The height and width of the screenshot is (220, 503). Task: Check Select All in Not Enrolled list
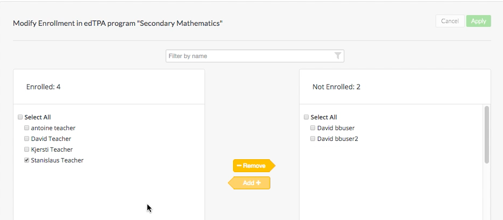pos(307,117)
